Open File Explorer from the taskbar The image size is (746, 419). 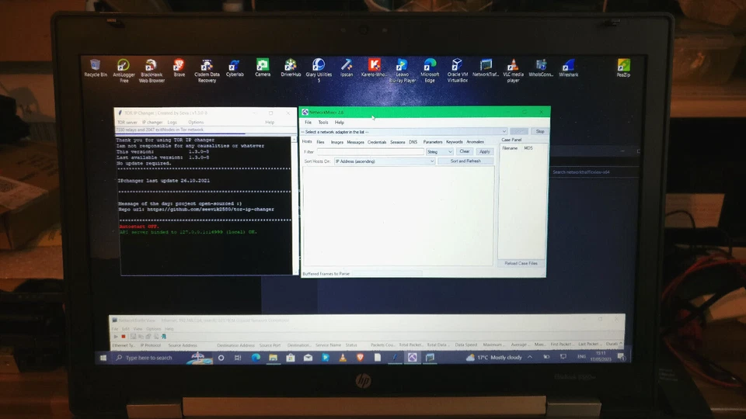coord(273,357)
